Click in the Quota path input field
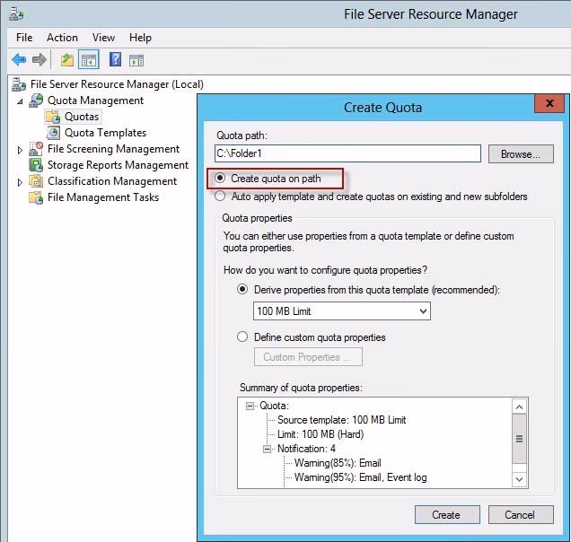 347,153
